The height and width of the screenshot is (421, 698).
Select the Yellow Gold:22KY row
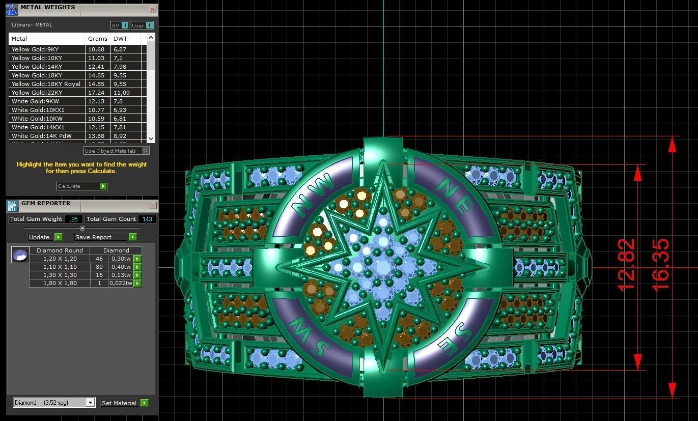(x=78, y=93)
